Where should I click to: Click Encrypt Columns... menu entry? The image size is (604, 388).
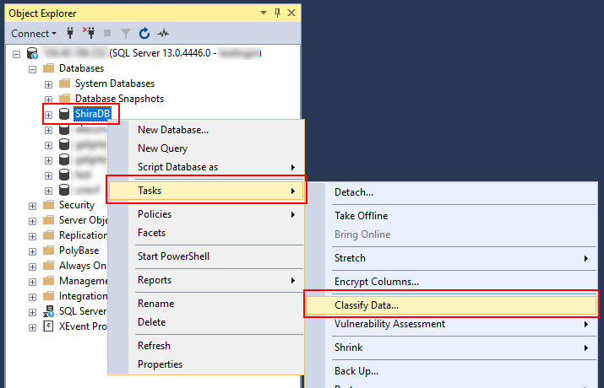[x=376, y=282]
